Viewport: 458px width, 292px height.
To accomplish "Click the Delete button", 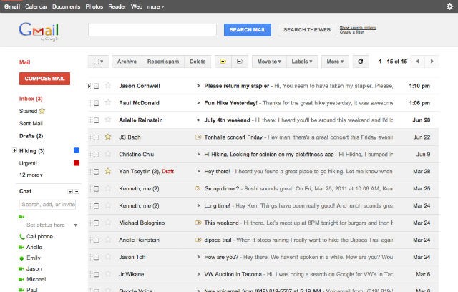I will coord(198,62).
